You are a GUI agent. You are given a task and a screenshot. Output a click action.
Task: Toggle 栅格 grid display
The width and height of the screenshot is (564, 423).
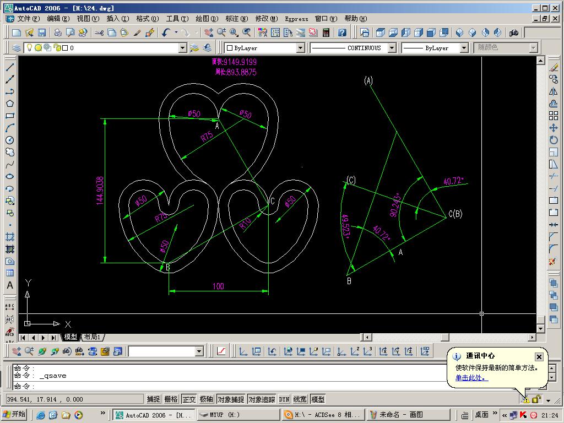pos(171,399)
